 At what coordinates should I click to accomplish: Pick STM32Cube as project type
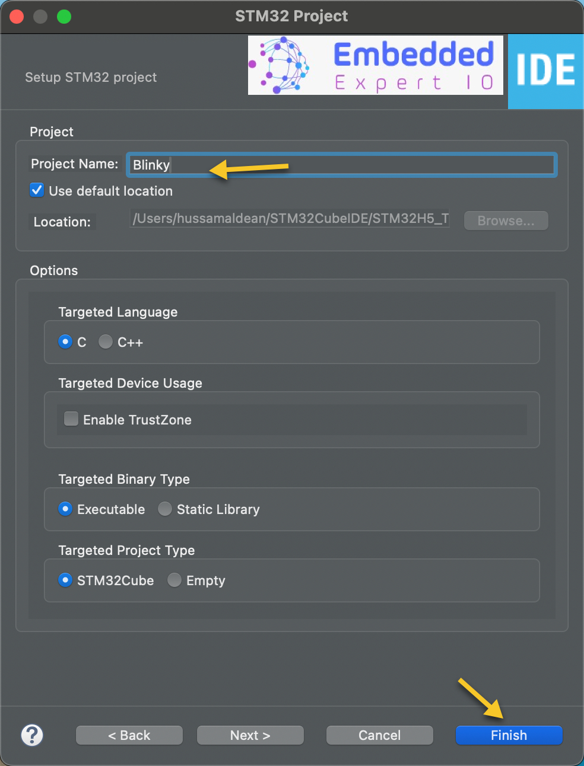(x=65, y=580)
